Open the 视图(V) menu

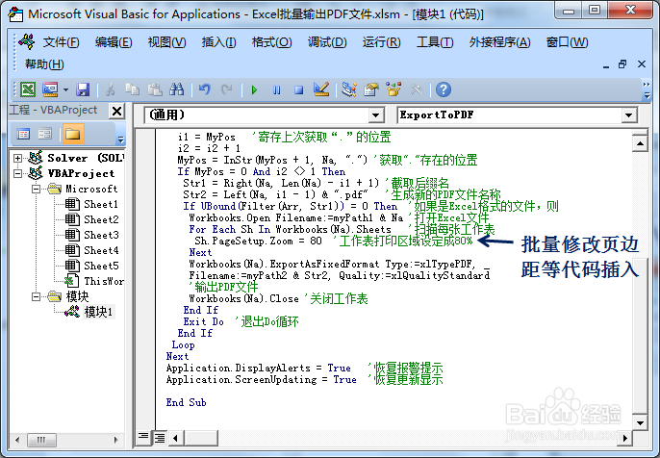click(x=166, y=42)
